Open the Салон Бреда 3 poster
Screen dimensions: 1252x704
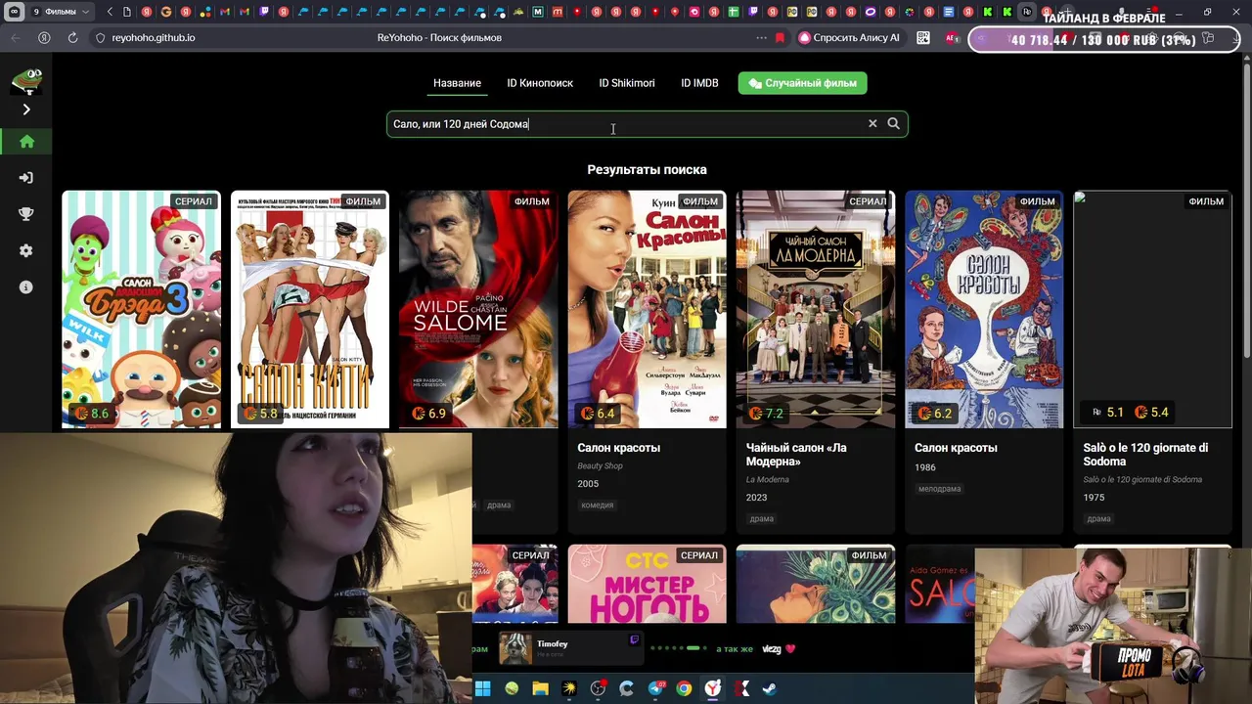(142, 309)
